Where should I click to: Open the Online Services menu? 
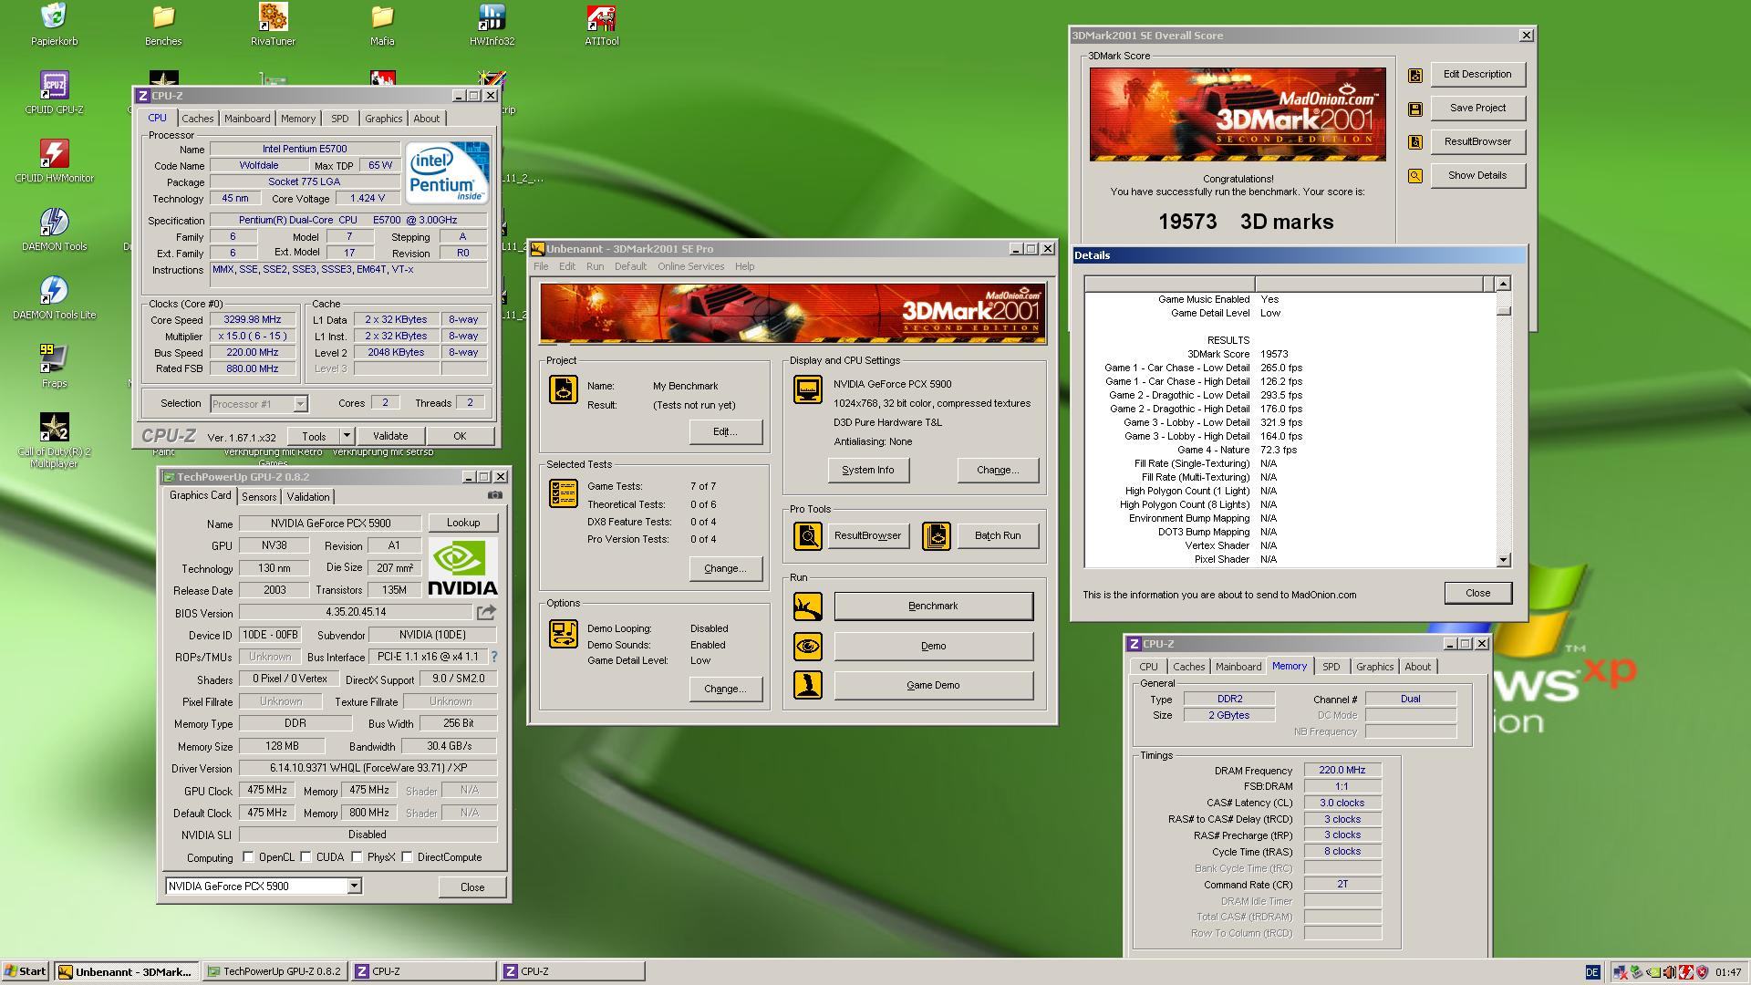(690, 267)
